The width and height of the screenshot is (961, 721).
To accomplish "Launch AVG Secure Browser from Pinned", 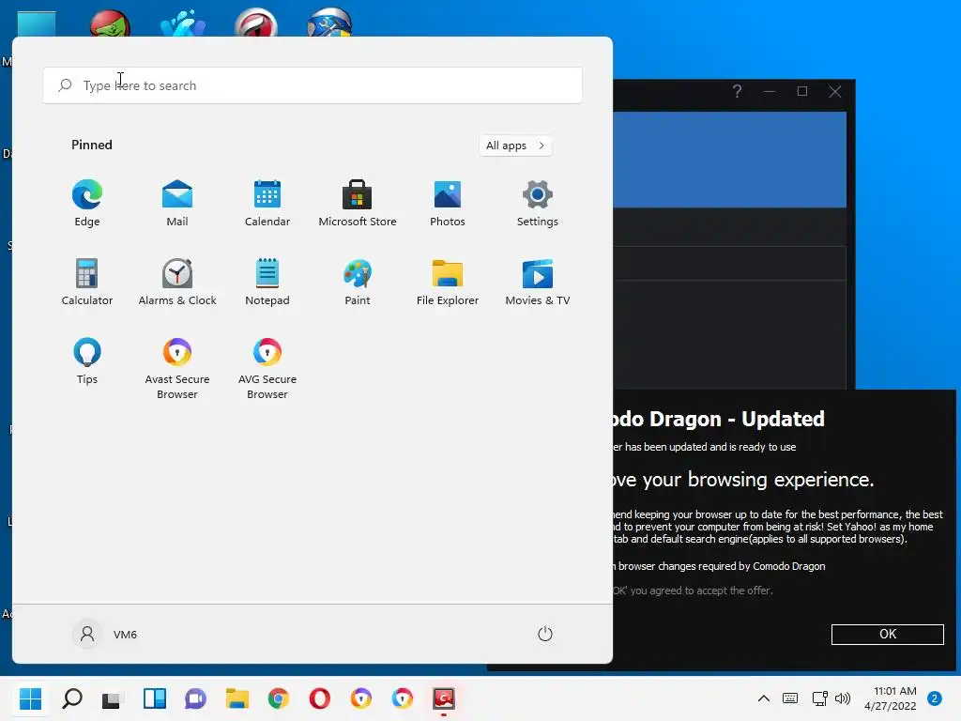I will pos(267,368).
